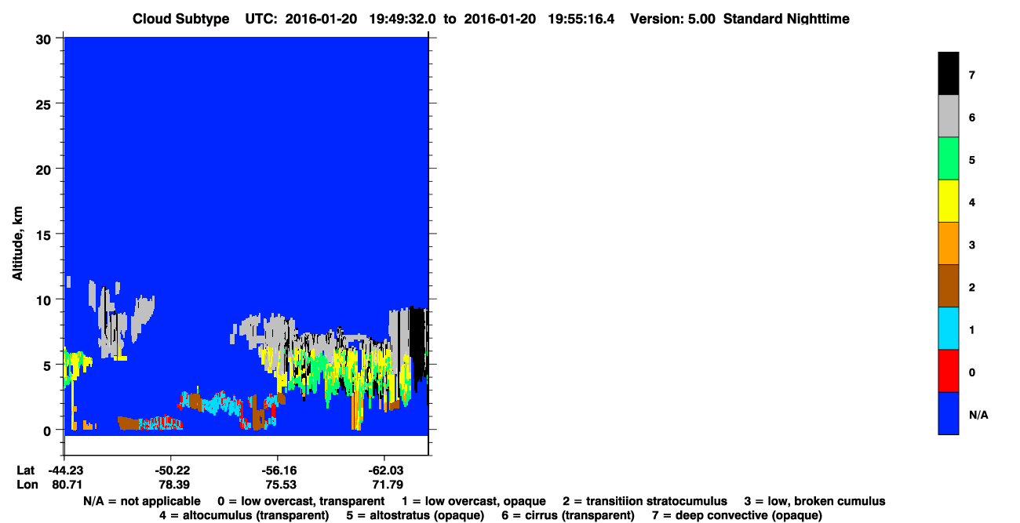Click the 'Version: 5.00' text
The image size is (1020, 523).
point(672,19)
